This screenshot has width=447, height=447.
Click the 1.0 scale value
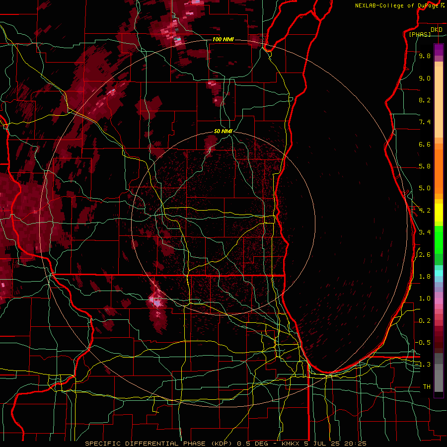[x=425, y=299]
